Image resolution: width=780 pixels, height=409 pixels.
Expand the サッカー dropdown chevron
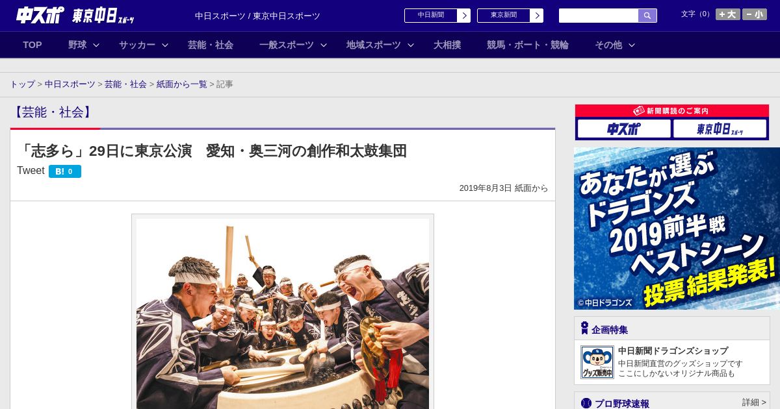[x=165, y=45]
